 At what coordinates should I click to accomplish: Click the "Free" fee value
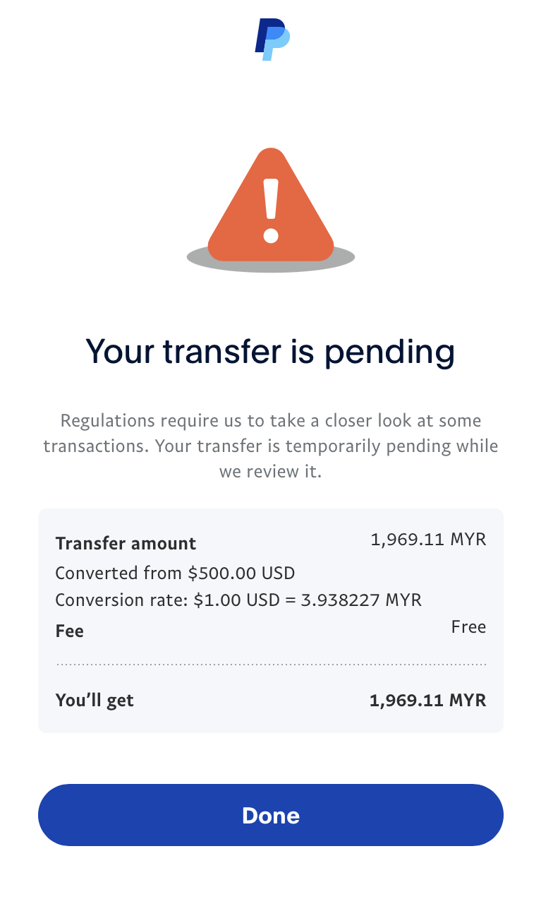pos(468,627)
